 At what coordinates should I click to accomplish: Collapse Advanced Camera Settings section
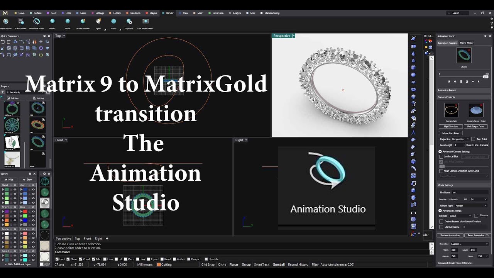point(440,151)
